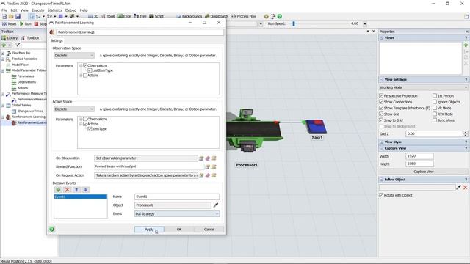Collapse the Follow Object section
The height and width of the screenshot is (264, 470).
coord(382,180)
